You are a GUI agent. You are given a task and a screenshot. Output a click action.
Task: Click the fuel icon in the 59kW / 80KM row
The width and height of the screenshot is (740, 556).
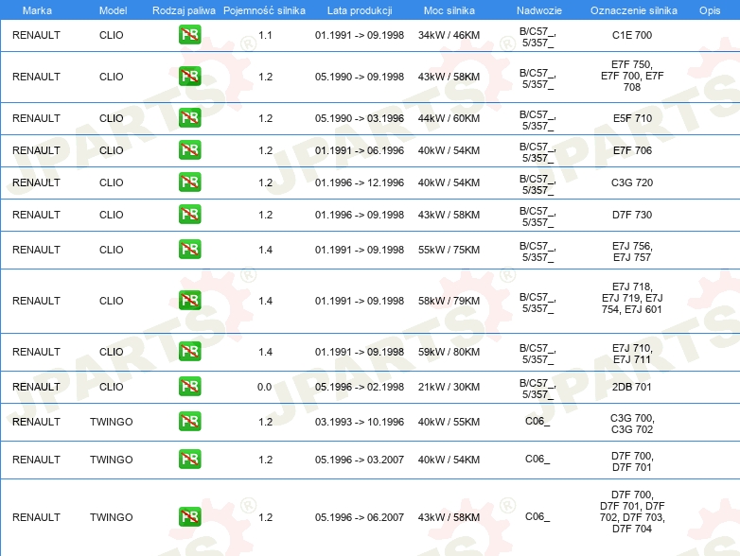pyautogui.click(x=189, y=352)
